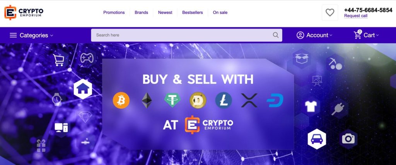Focus the Search here input field

click(x=186, y=35)
